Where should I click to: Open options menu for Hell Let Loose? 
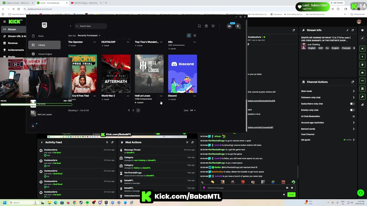[161, 96]
